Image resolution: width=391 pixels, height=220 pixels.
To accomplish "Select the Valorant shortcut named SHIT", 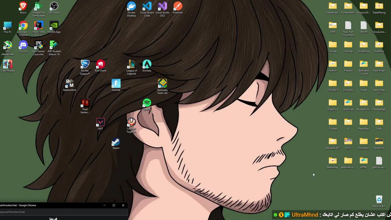I will [x=100, y=124].
